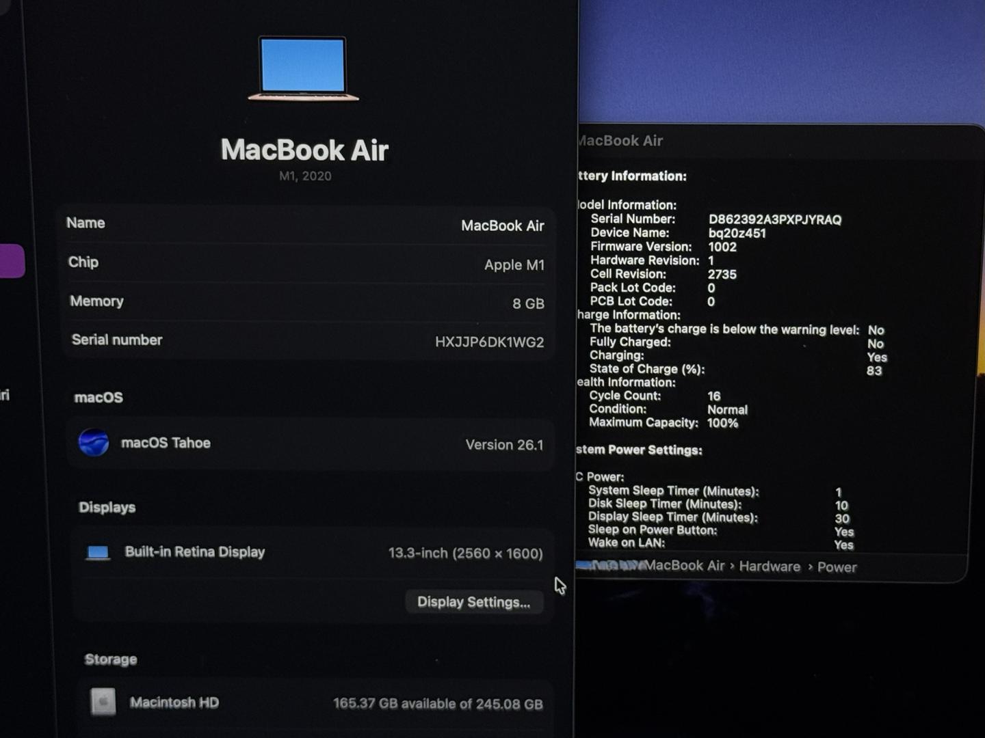
Task: Select the highlighted purple sidebar item
Action: point(12,261)
